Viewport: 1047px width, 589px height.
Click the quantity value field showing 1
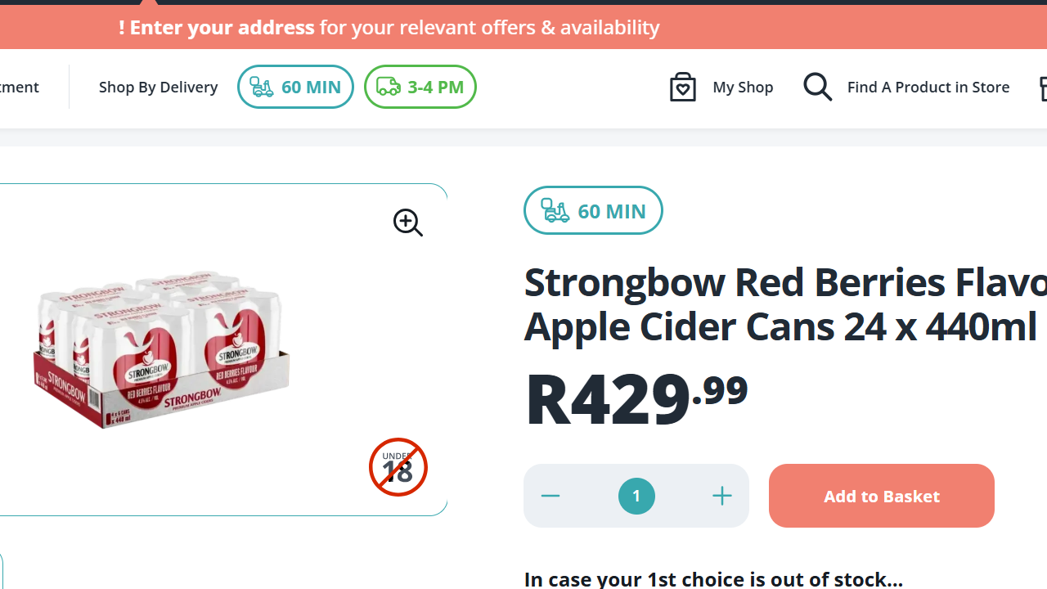pos(636,496)
